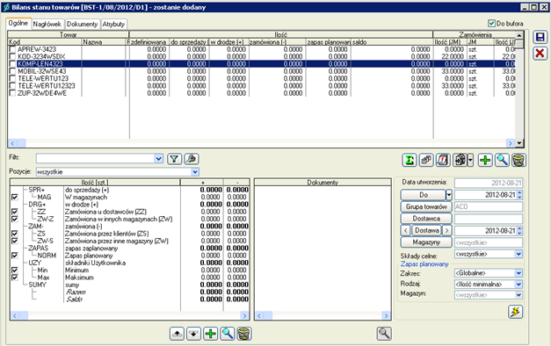This screenshot has height=346, width=551.
Task: Select the DRG+ w drodze tree node
Action: pyautogui.click(x=37, y=205)
